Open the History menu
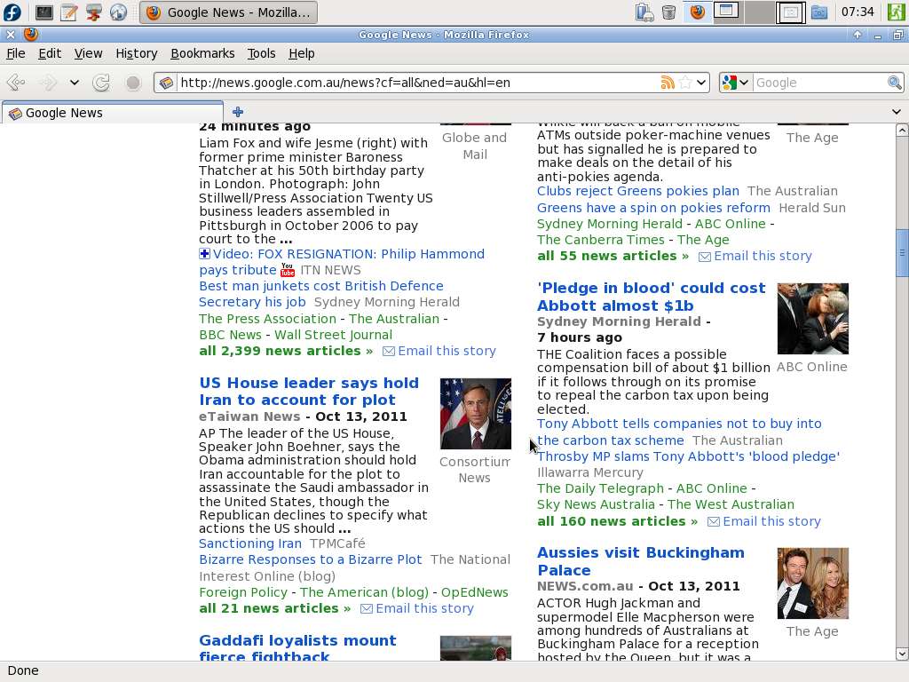The image size is (909, 682). (136, 53)
